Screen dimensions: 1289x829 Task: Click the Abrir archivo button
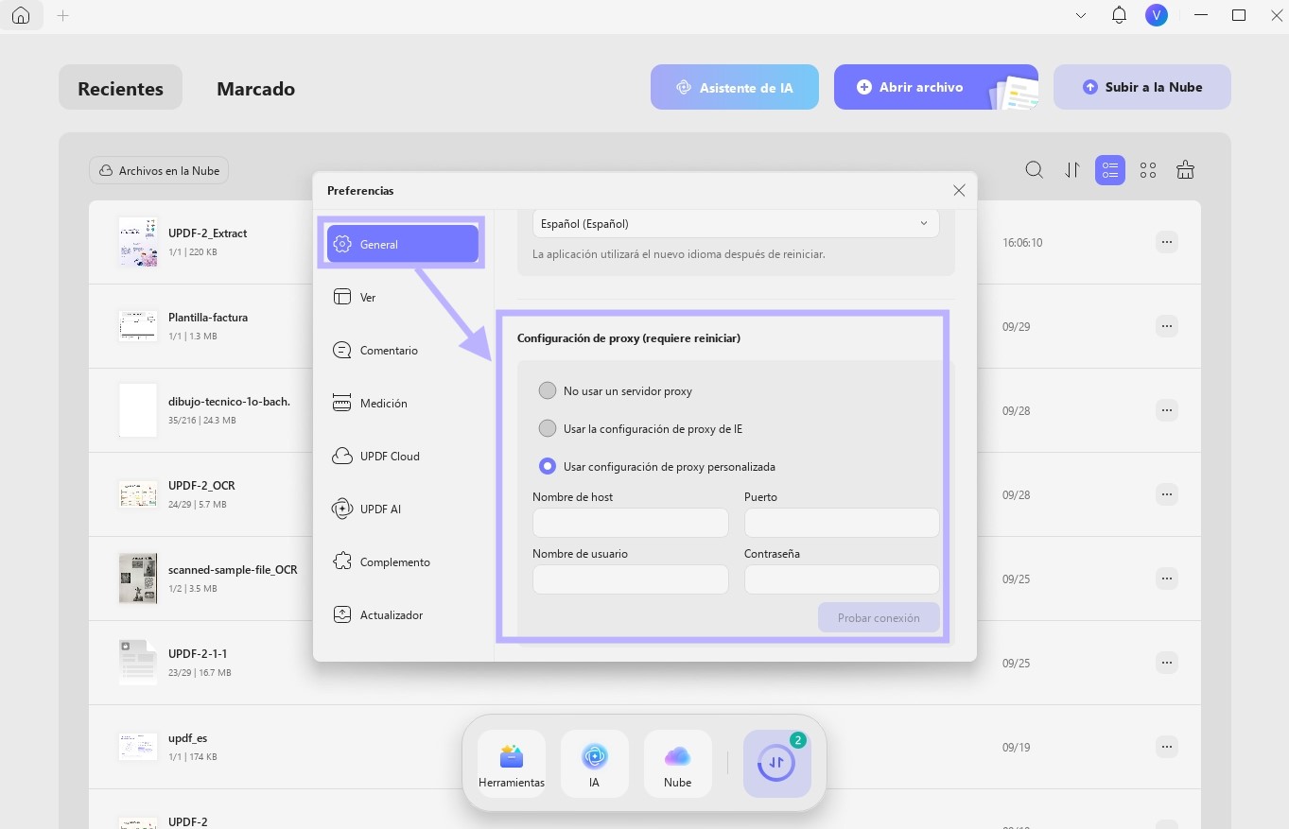click(936, 87)
